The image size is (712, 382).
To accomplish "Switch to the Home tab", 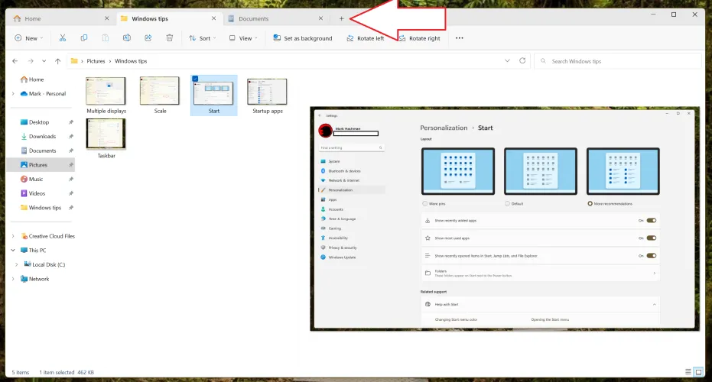I will tap(32, 18).
